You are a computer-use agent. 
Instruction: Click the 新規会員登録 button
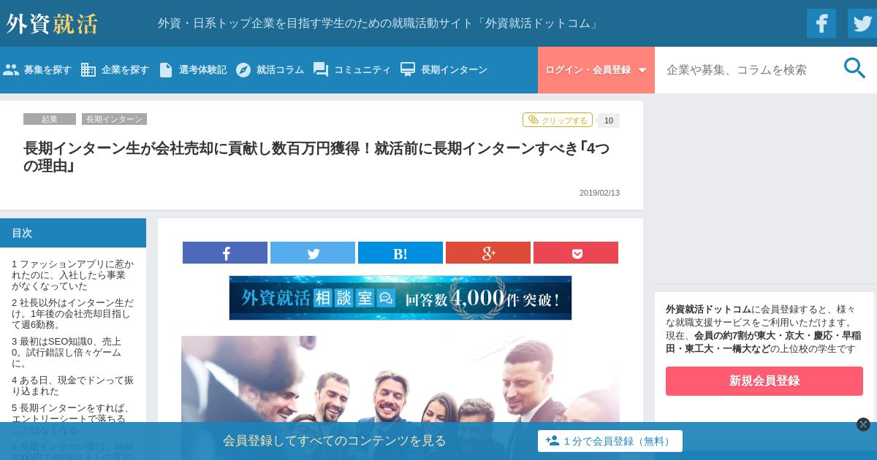764,381
